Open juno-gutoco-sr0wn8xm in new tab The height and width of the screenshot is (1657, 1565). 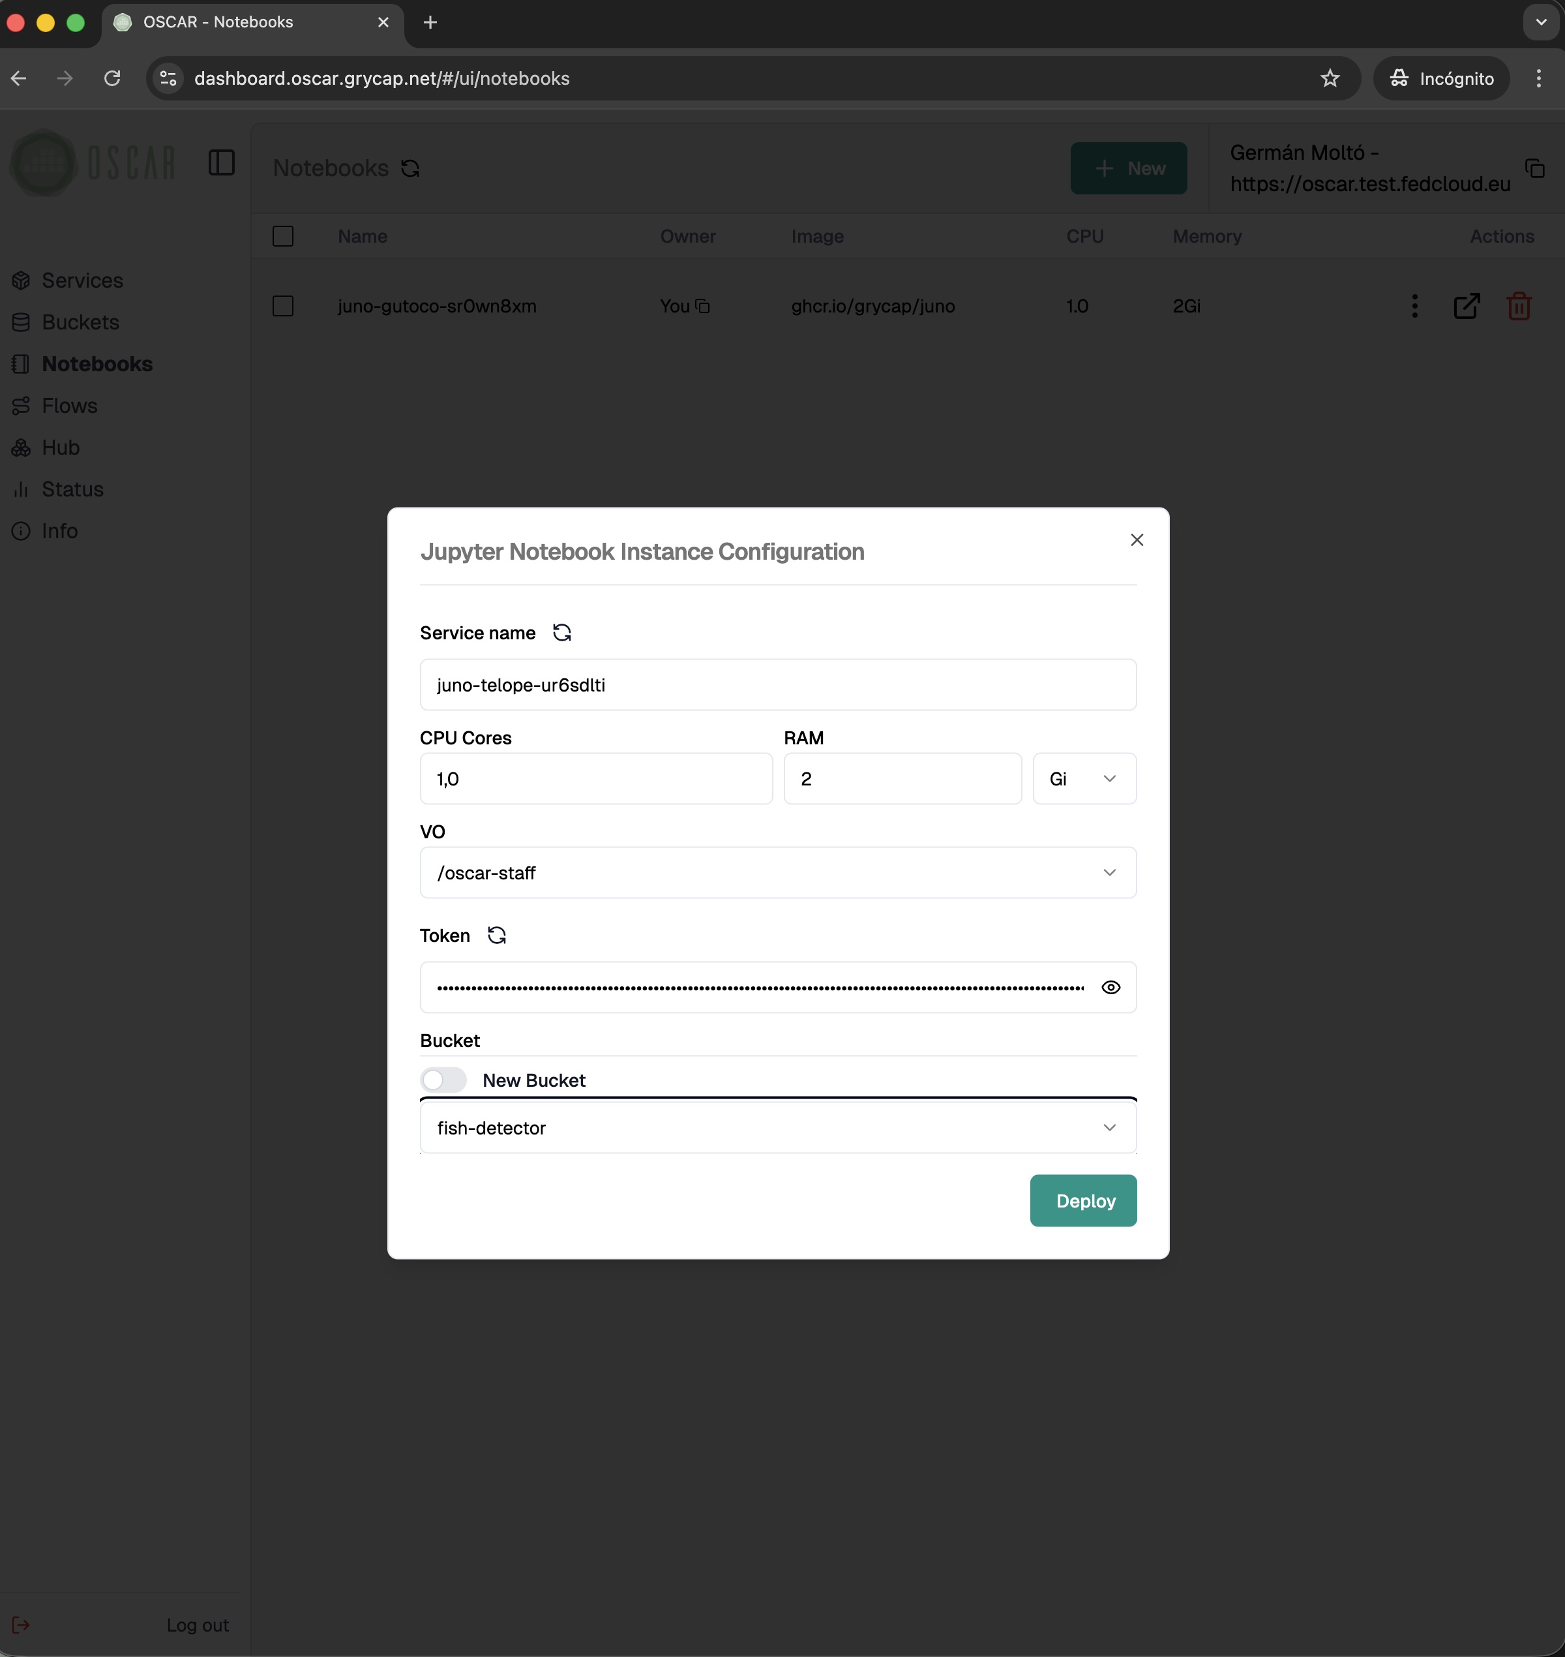coord(1467,305)
